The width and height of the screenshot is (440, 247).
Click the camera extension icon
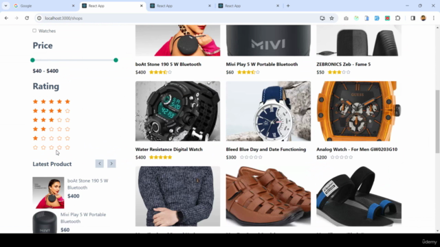pyautogui.click(x=346, y=19)
